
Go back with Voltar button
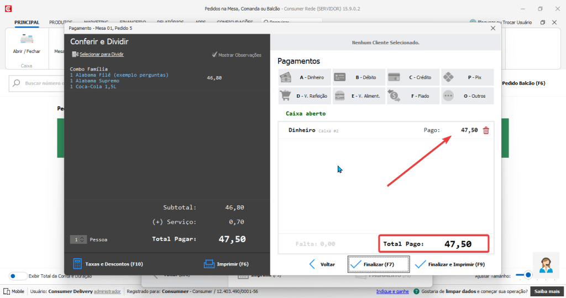click(322, 264)
